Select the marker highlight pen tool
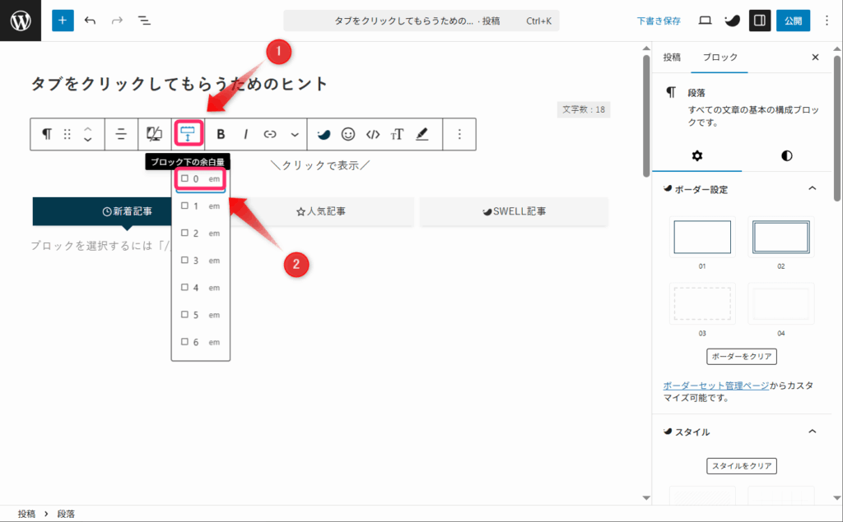843x522 pixels. coord(422,134)
